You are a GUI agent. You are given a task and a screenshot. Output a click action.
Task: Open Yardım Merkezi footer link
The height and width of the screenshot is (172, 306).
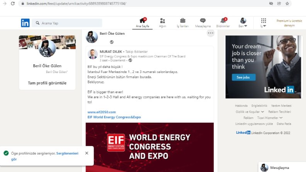pos(281,106)
